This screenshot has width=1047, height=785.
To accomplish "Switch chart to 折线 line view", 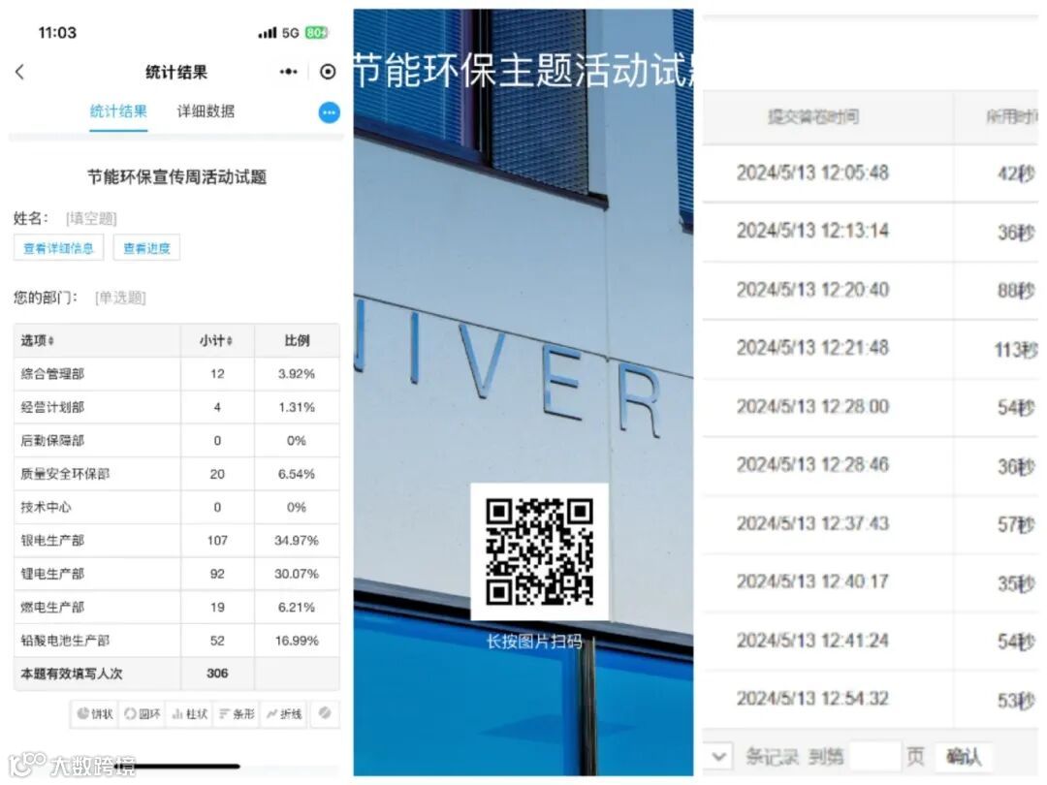I will pyautogui.click(x=284, y=713).
